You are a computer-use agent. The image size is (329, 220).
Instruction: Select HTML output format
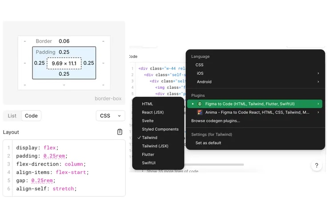tap(148, 104)
